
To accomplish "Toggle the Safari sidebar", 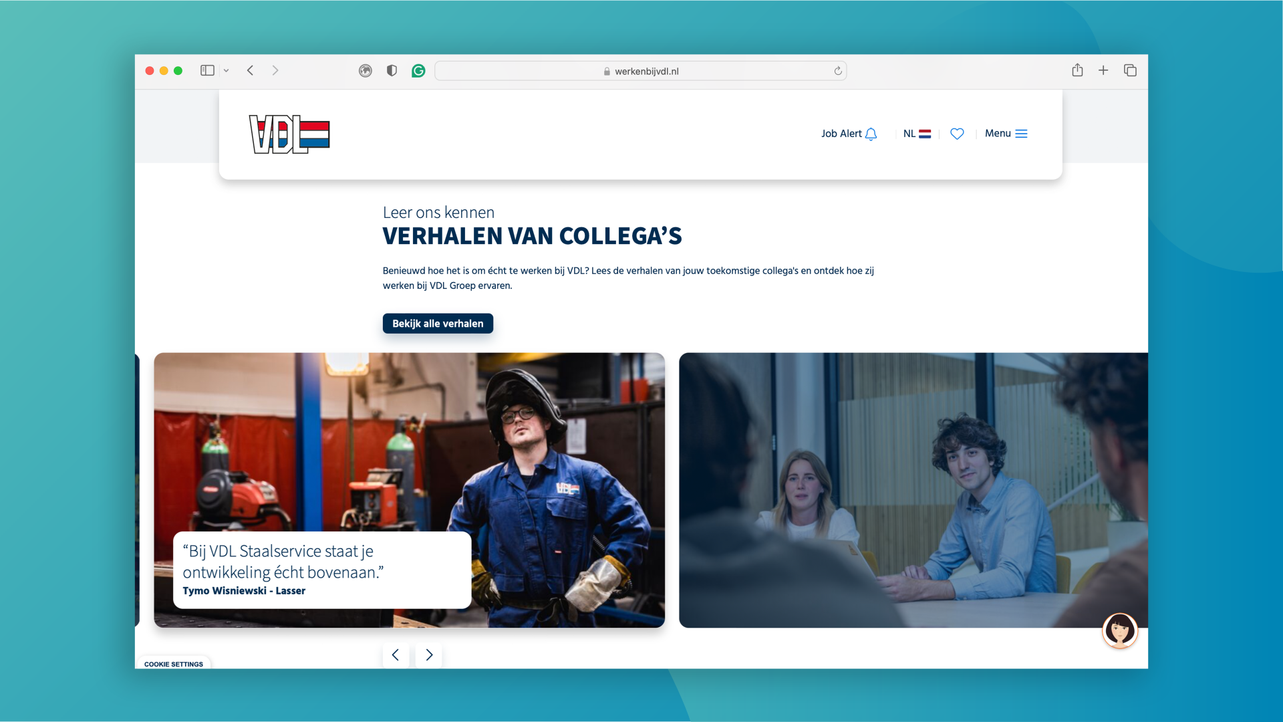I will [207, 70].
